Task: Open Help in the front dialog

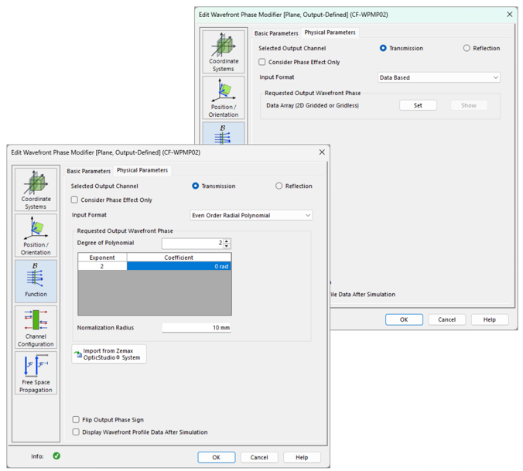Action: [302, 457]
